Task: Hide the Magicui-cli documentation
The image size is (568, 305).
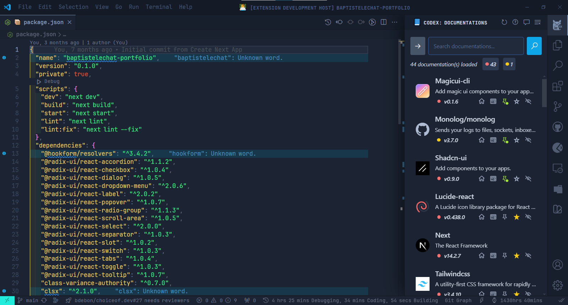Action: [528, 101]
